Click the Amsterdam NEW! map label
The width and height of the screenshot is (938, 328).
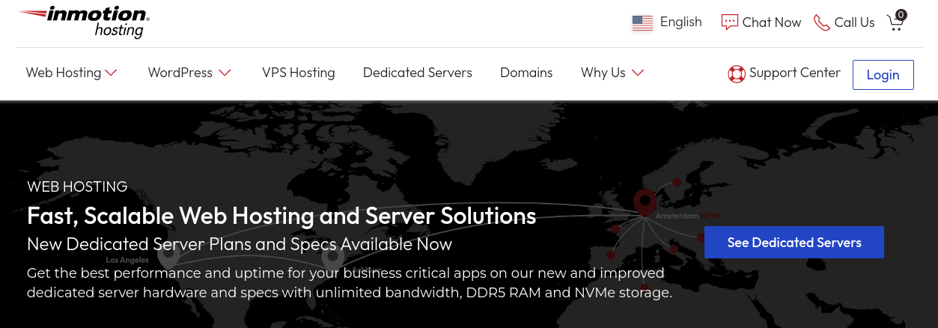coord(689,216)
